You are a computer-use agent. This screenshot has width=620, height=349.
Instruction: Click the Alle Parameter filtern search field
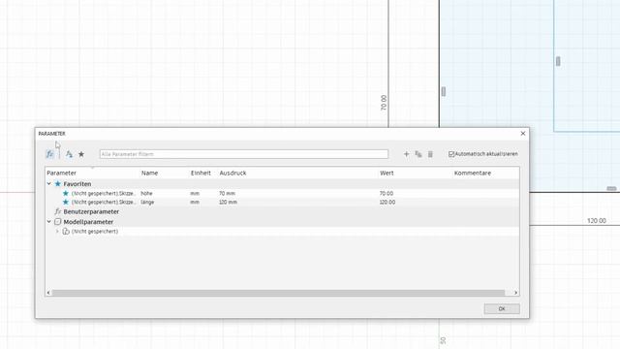[x=244, y=154]
